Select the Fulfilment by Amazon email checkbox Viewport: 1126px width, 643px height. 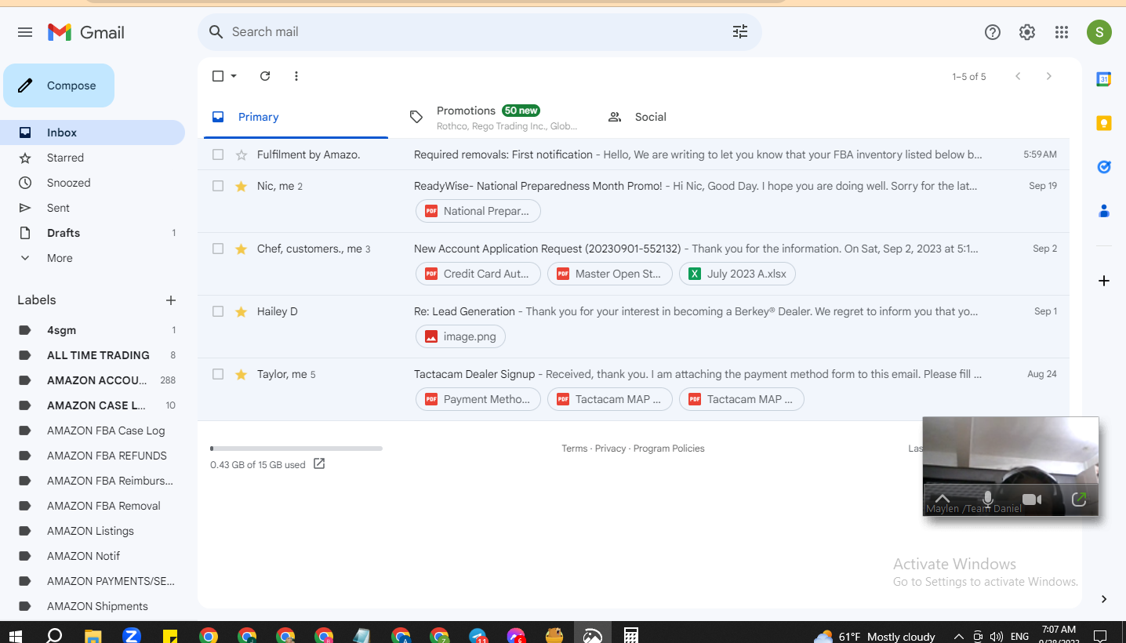(218, 155)
